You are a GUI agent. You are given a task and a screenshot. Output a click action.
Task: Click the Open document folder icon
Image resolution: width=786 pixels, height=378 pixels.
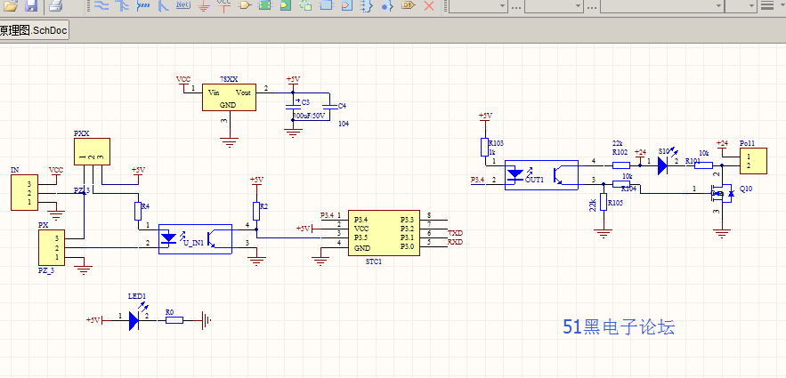[x=11, y=6]
